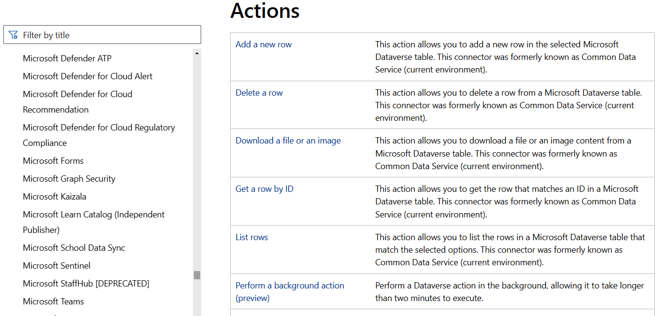Click the filter icon in the search box
Viewport: 660px width, 316px height.
point(14,34)
